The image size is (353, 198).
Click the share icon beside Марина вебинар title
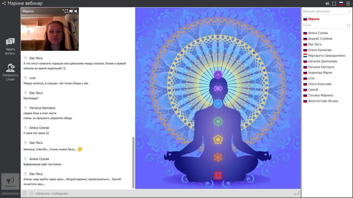(4, 4)
